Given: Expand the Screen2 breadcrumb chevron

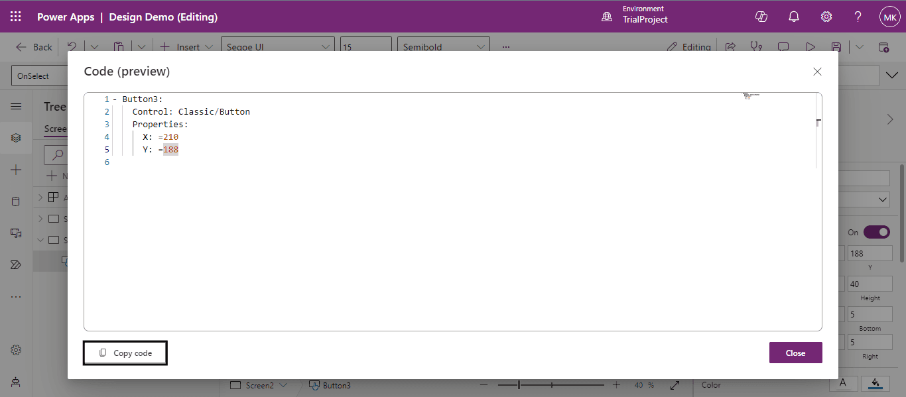Looking at the screenshot, I should [x=284, y=385].
